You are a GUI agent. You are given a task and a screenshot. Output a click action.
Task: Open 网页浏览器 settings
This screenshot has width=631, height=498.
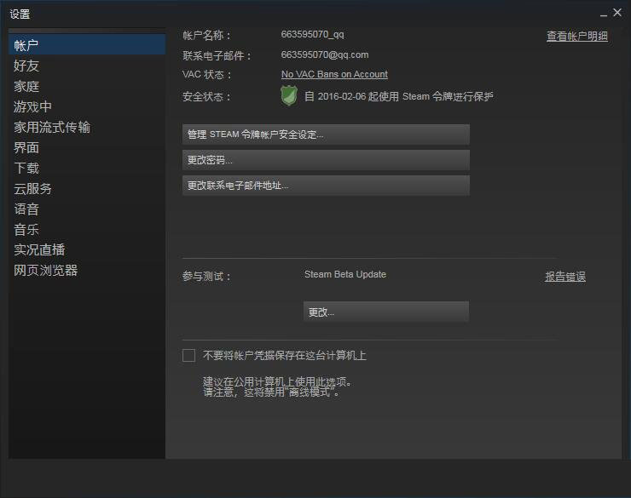(87, 271)
